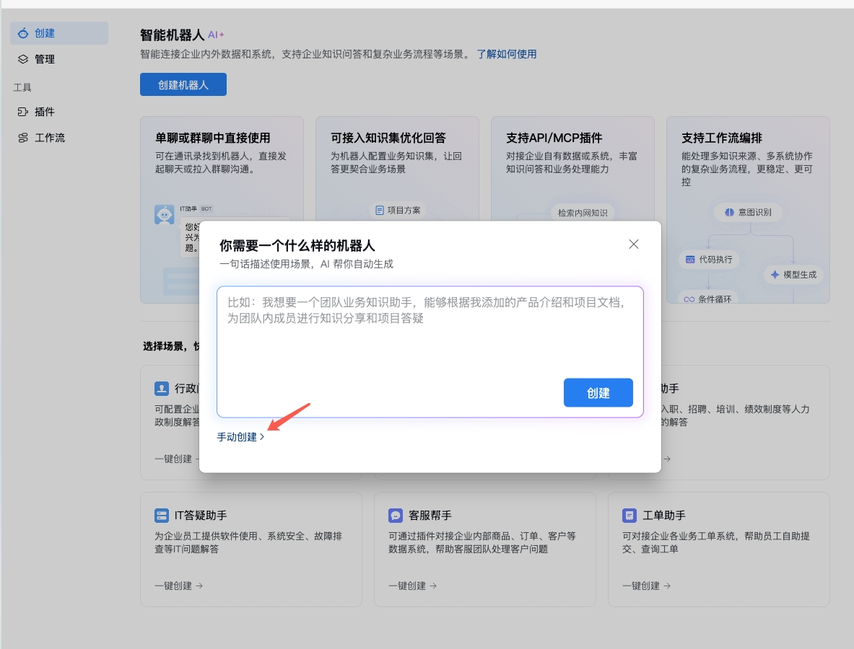Click the arrow after IT答疑助手 一键创建
Image resolution: width=854 pixels, height=649 pixels.
coord(199,586)
